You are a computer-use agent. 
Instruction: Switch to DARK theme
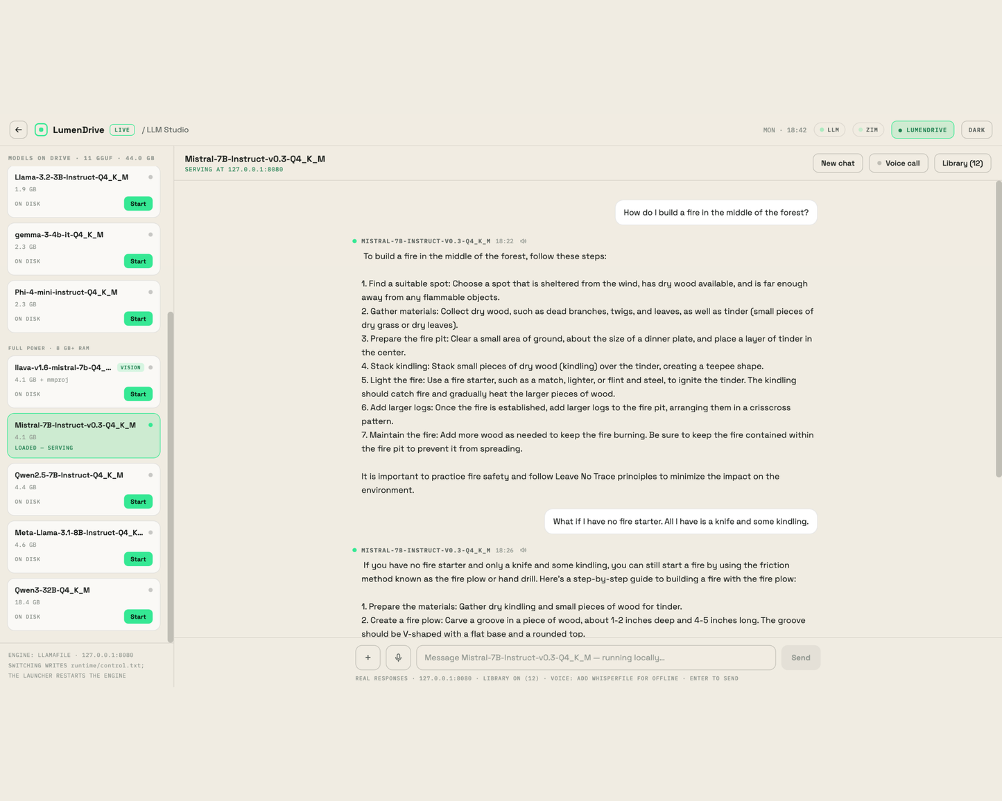click(x=976, y=130)
